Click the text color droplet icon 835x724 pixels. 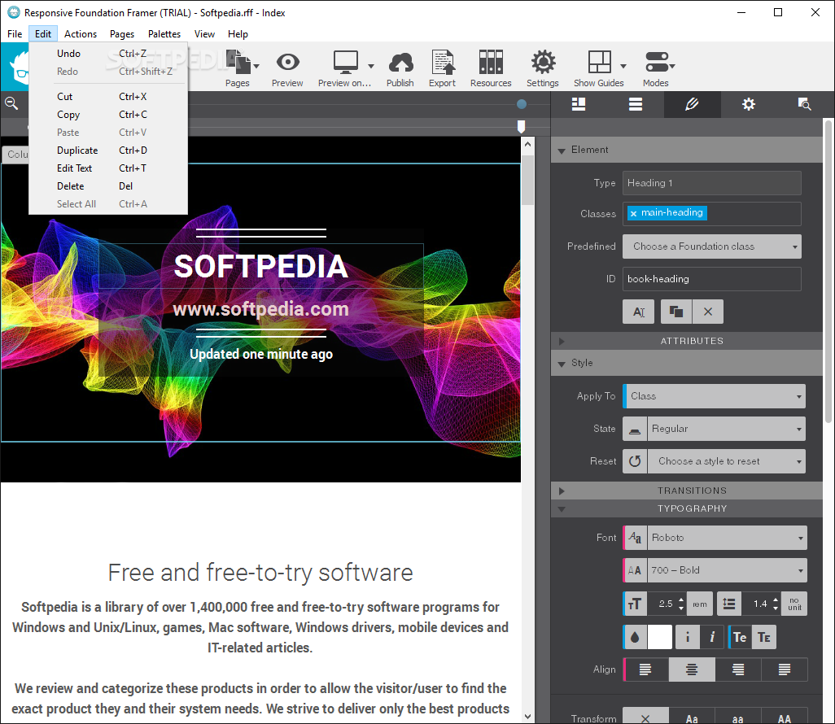(x=635, y=637)
